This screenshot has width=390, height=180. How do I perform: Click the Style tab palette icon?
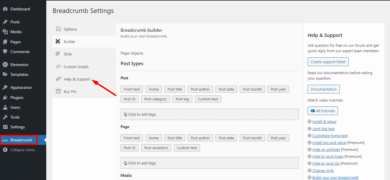click(x=58, y=54)
